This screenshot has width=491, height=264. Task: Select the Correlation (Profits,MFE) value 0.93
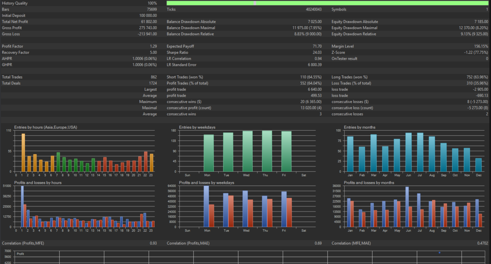[x=153, y=243]
